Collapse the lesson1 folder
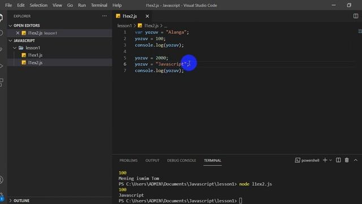The height and width of the screenshot is (204, 362). tap(15, 48)
